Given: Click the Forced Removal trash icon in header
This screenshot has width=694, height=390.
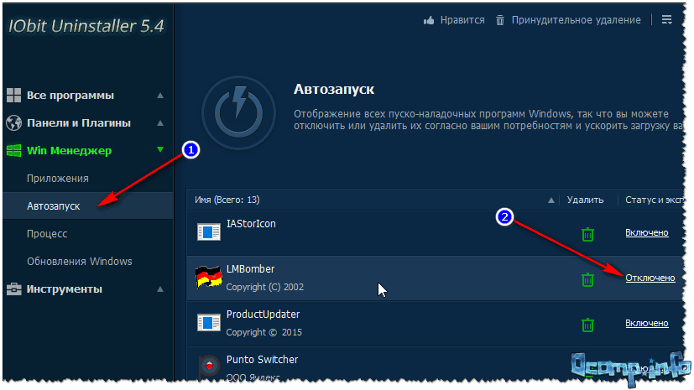Looking at the screenshot, I should point(501,20).
